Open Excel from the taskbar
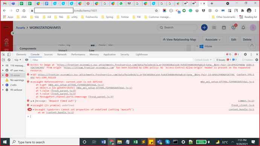 coord(136,142)
